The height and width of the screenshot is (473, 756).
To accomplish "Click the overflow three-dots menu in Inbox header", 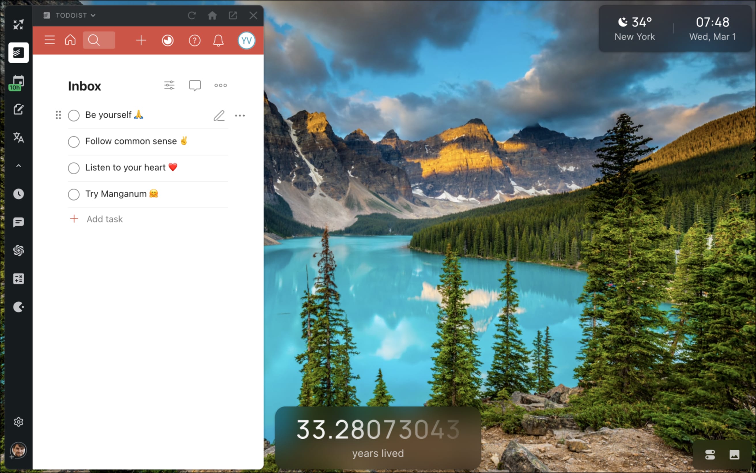I will [x=220, y=85].
